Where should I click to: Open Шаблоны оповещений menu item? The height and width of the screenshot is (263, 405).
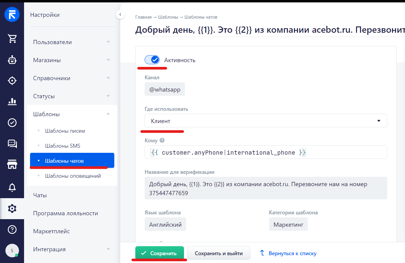click(73, 176)
